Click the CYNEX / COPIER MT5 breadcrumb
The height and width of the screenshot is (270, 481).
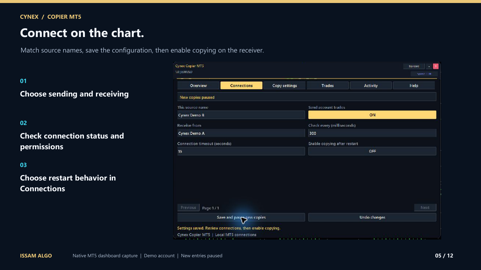(51, 17)
